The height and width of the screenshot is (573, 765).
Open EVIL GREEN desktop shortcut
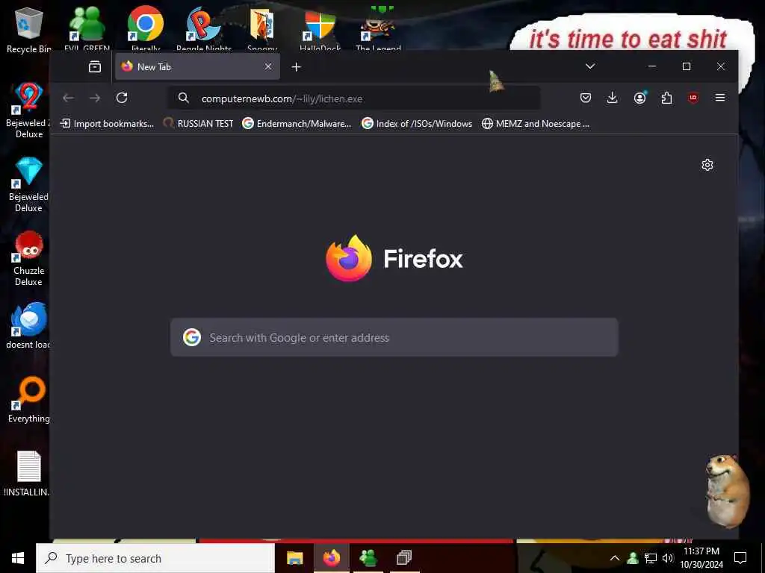pyautogui.click(x=87, y=29)
